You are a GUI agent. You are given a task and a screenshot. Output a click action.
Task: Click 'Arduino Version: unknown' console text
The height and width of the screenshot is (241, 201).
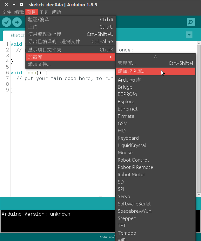click(x=36, y=214)
